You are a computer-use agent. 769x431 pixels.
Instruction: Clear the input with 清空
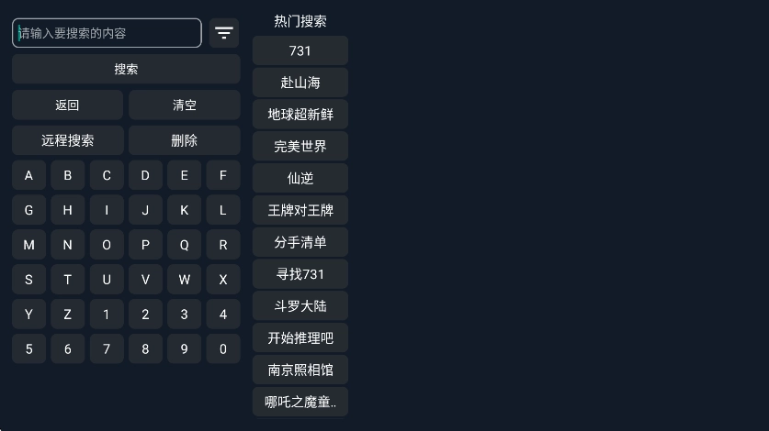coord(185,105)
